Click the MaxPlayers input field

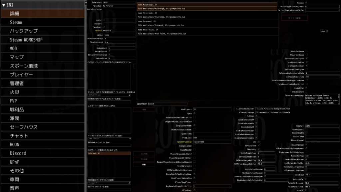[x=212, y=109]
